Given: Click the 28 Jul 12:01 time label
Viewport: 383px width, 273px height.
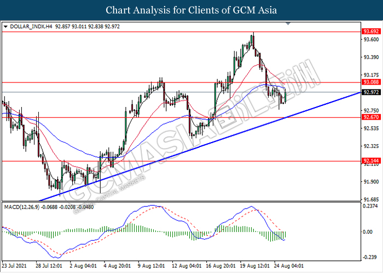Looking at the screenshot, I should (x=48, y=266).
